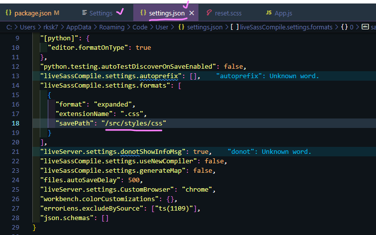Click the settings.json tab braces icon
Image resolution: width=376 pixels, height=235 pixels.
[x=143, y=13]
